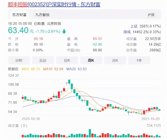Image resolution: width=167 pixels, height=140 pixels.
Task: Click the 沪深 market tag
Action: tap(151, 15)
